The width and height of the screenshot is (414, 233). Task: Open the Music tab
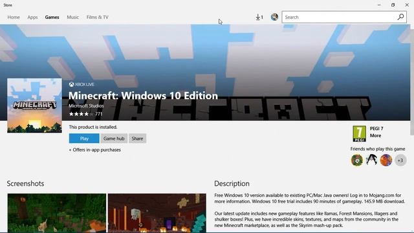(x=72, y=17)
